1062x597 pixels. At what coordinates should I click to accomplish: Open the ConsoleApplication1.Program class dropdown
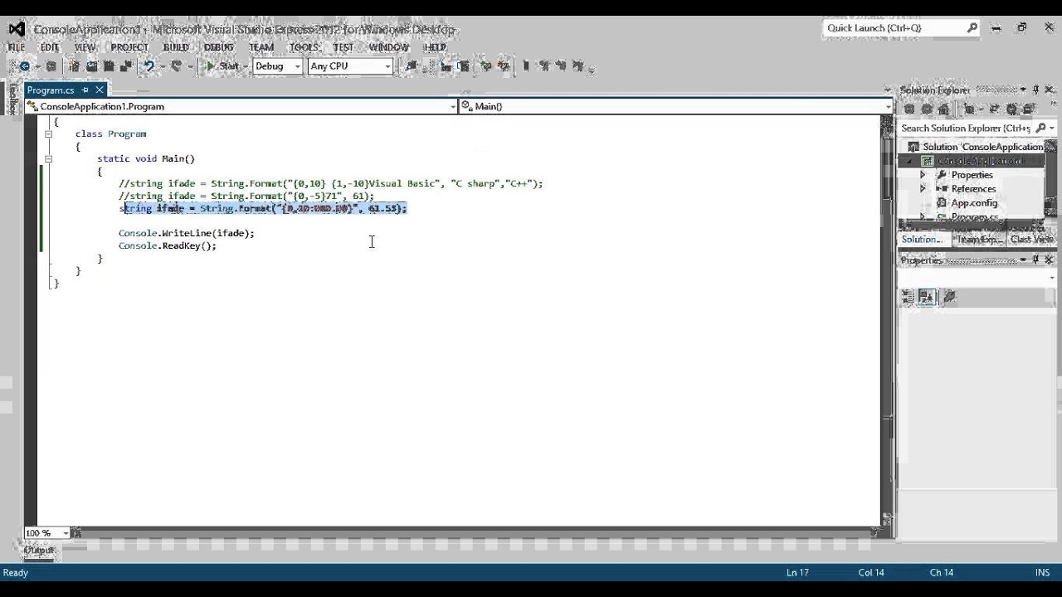click(241, 106)
